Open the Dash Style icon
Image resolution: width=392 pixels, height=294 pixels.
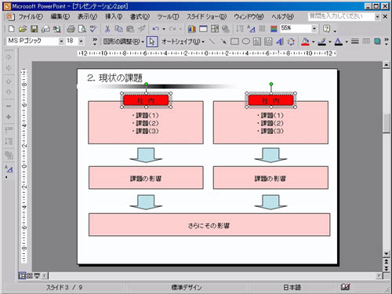tap(366, 42)
